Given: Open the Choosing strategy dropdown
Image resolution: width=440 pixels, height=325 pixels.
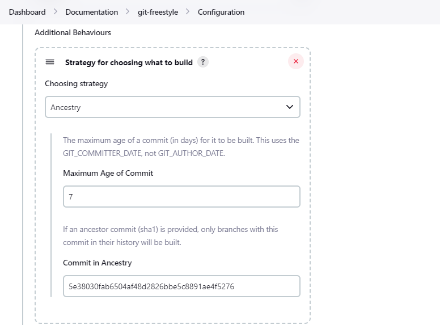Looking at the screenshot, I should [x=172, y=107].
